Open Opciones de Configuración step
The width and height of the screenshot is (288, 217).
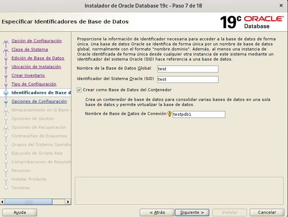tap(39, 101)
